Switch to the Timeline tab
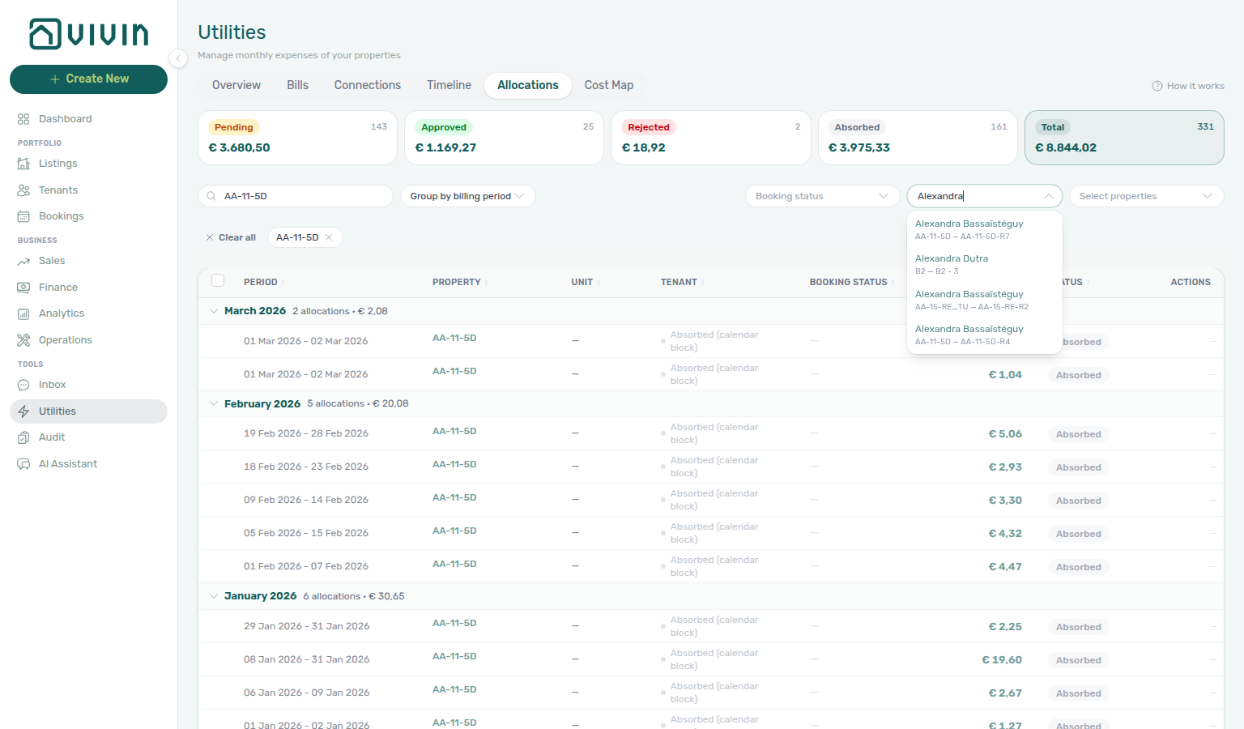The width and height of the screenshot is (1244, 729). click(449, 85)
